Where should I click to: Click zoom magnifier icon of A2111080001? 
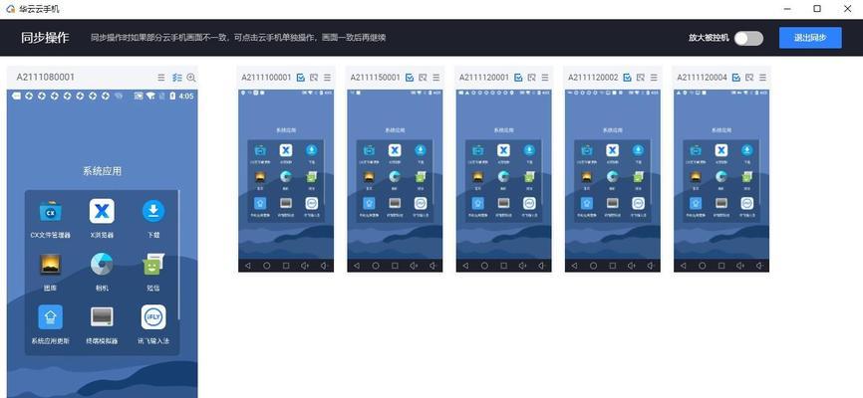click(x=191, y=78)
